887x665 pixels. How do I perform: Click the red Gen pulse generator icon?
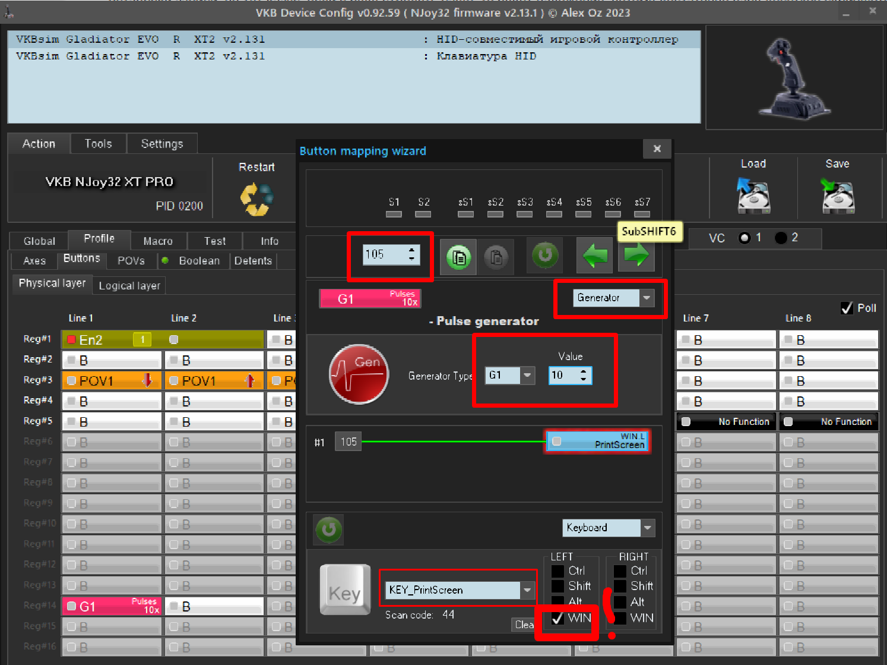pos(359,374)
